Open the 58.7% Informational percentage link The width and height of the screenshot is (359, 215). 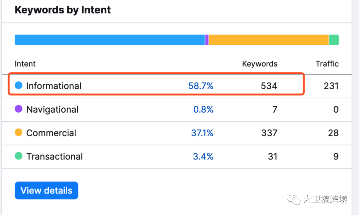tap(201, 86)
